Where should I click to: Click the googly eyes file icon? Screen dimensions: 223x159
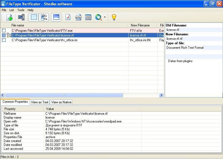pyautogui.click(x=78, y=17)
